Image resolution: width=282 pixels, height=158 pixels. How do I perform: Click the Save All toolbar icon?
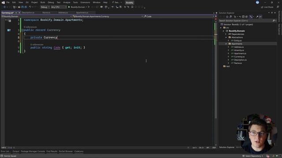(26, 7)
